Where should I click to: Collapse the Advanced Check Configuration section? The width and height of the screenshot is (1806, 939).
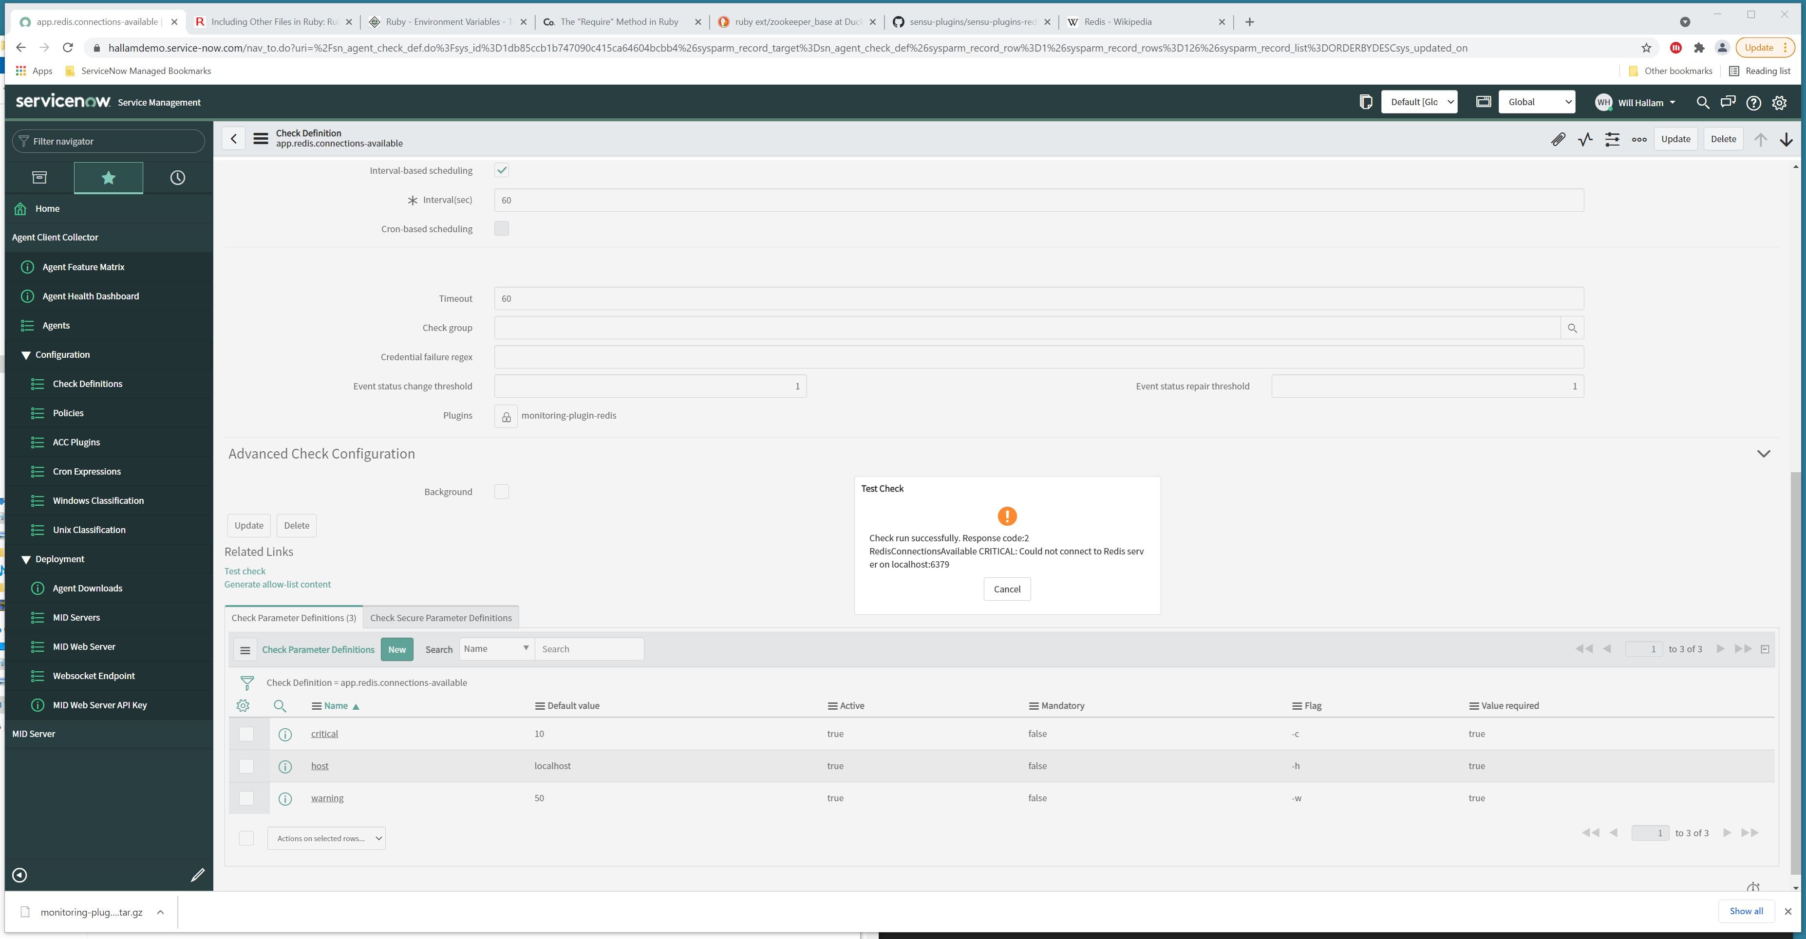[x=1764, y=453]
